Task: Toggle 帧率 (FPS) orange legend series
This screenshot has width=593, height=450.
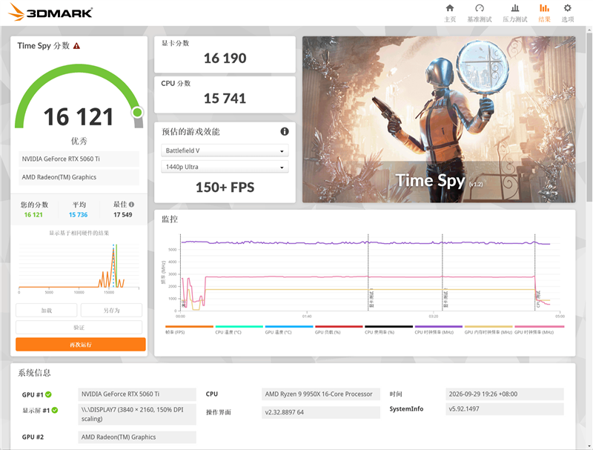Action: [x=189, y=329]
